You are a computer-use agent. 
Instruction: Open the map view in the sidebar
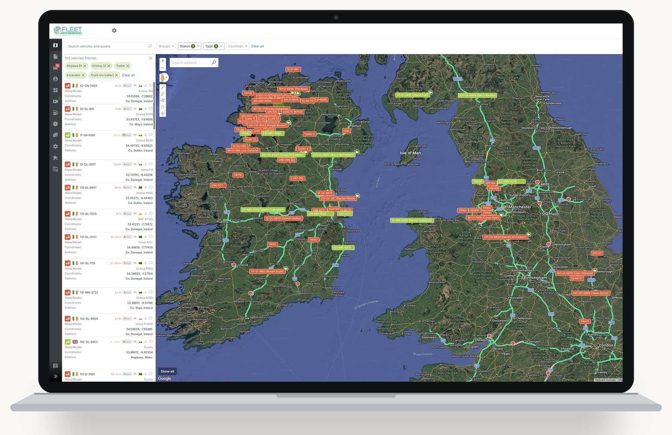point(55,45)
